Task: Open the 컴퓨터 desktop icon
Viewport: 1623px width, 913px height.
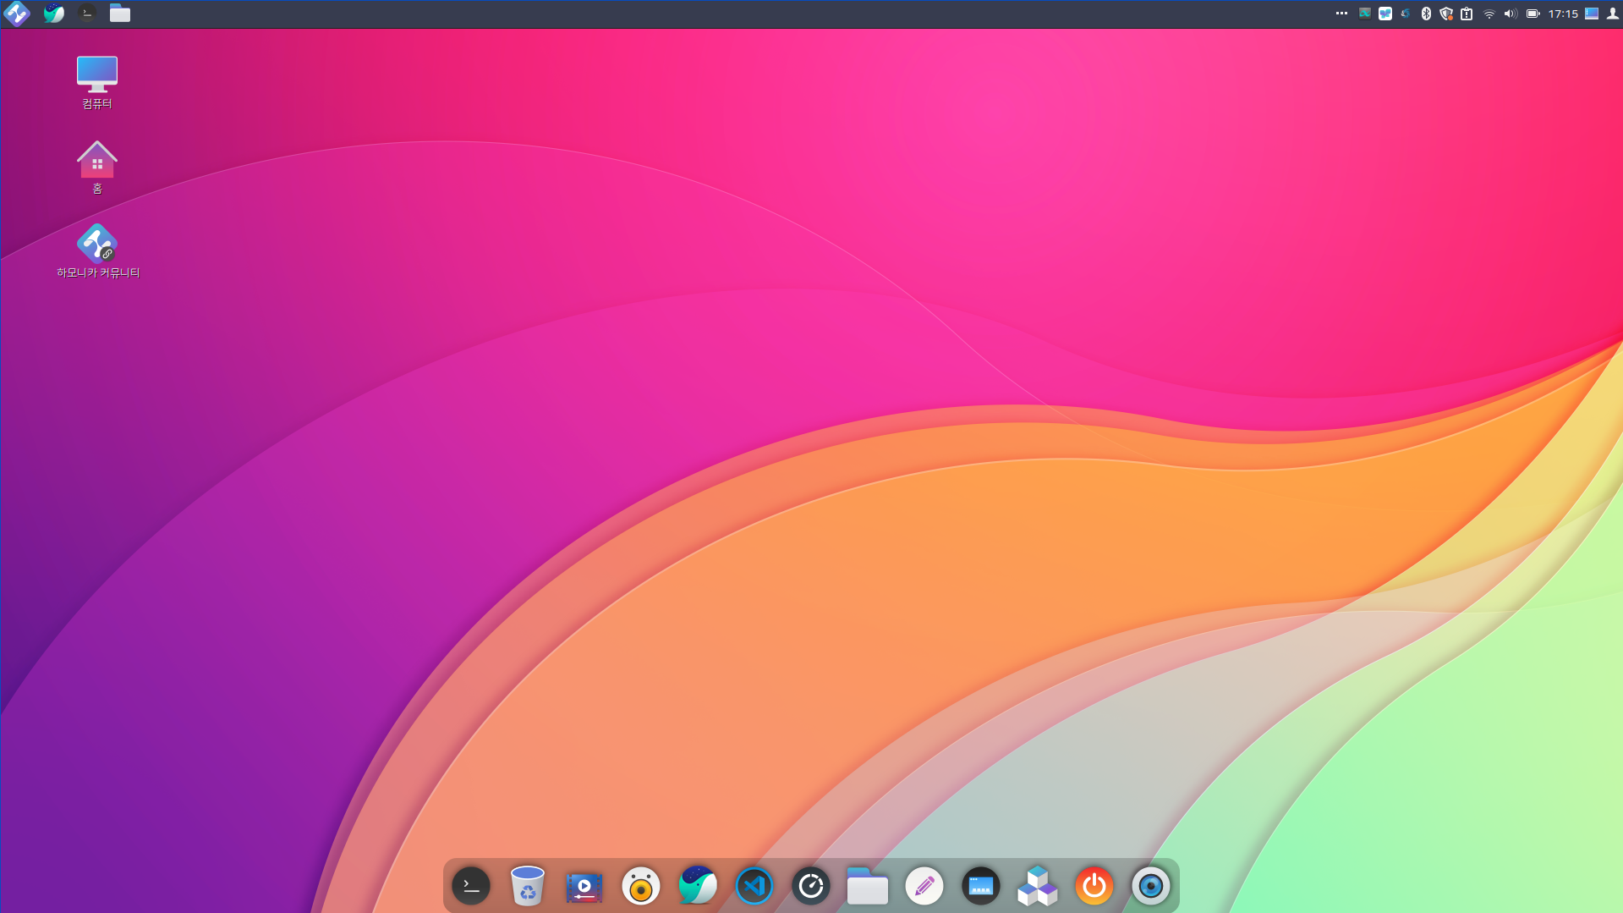Action: 97,82
